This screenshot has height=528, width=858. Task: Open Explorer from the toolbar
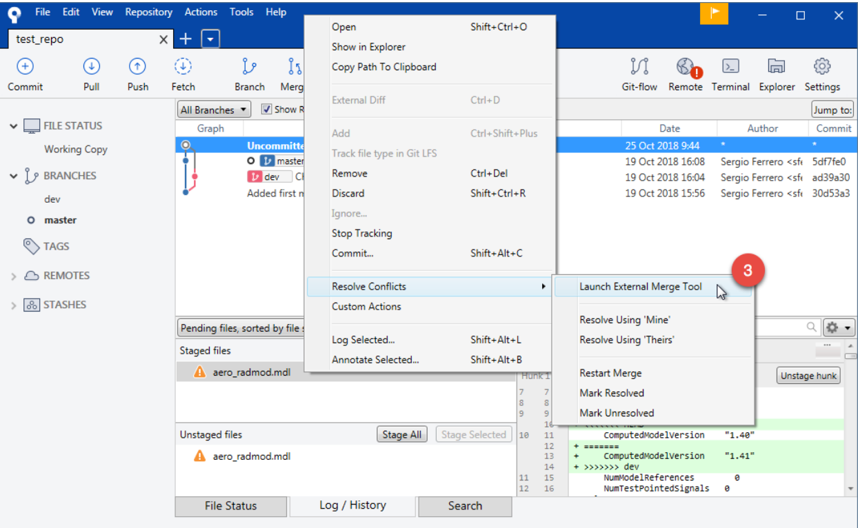tap(777, 67)
